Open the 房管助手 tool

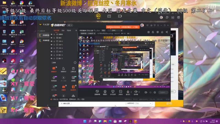coord(64,69)
